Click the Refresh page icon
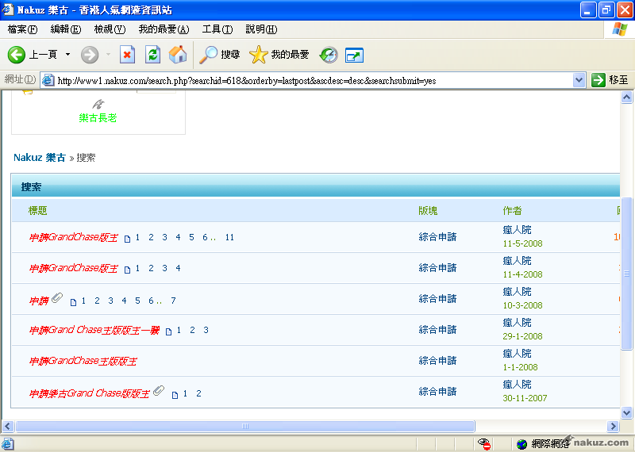This screenshot has width=635, height=452. 152,55
